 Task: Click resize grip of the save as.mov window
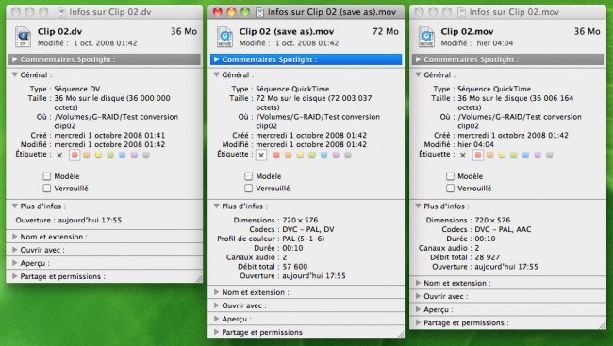400,335
